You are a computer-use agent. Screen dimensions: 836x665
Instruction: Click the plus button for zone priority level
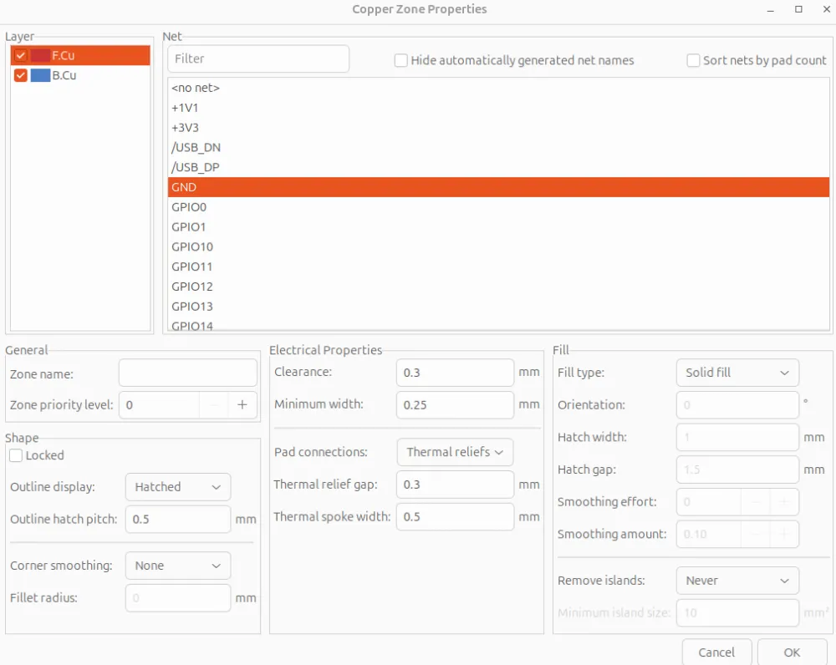click(242, 405)
